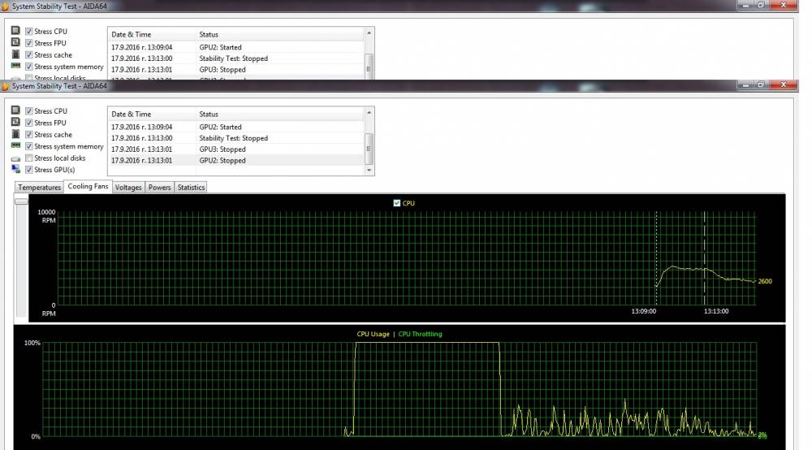Select the GPU3: Stopped log row in front window
The image size is (812, 450).
tap(235, 149)
